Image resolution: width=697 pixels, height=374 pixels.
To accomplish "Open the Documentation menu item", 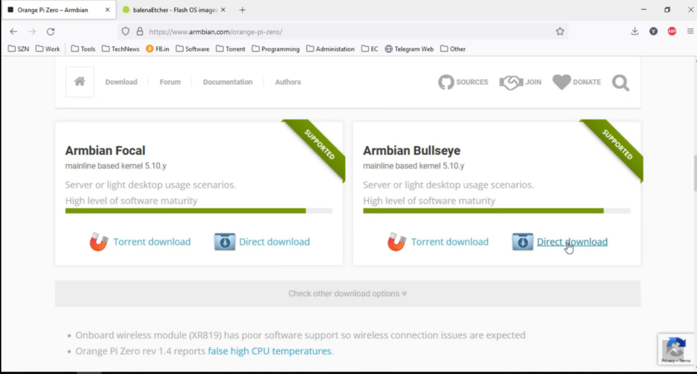I will point(227,82).
